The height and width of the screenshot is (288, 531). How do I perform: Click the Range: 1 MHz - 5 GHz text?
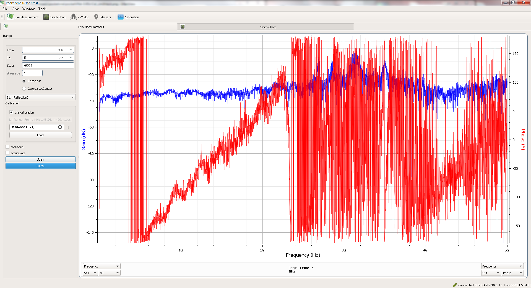301,269
